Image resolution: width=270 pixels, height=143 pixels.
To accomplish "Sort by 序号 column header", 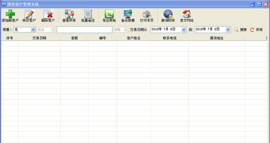I will (x=10, y=38).
